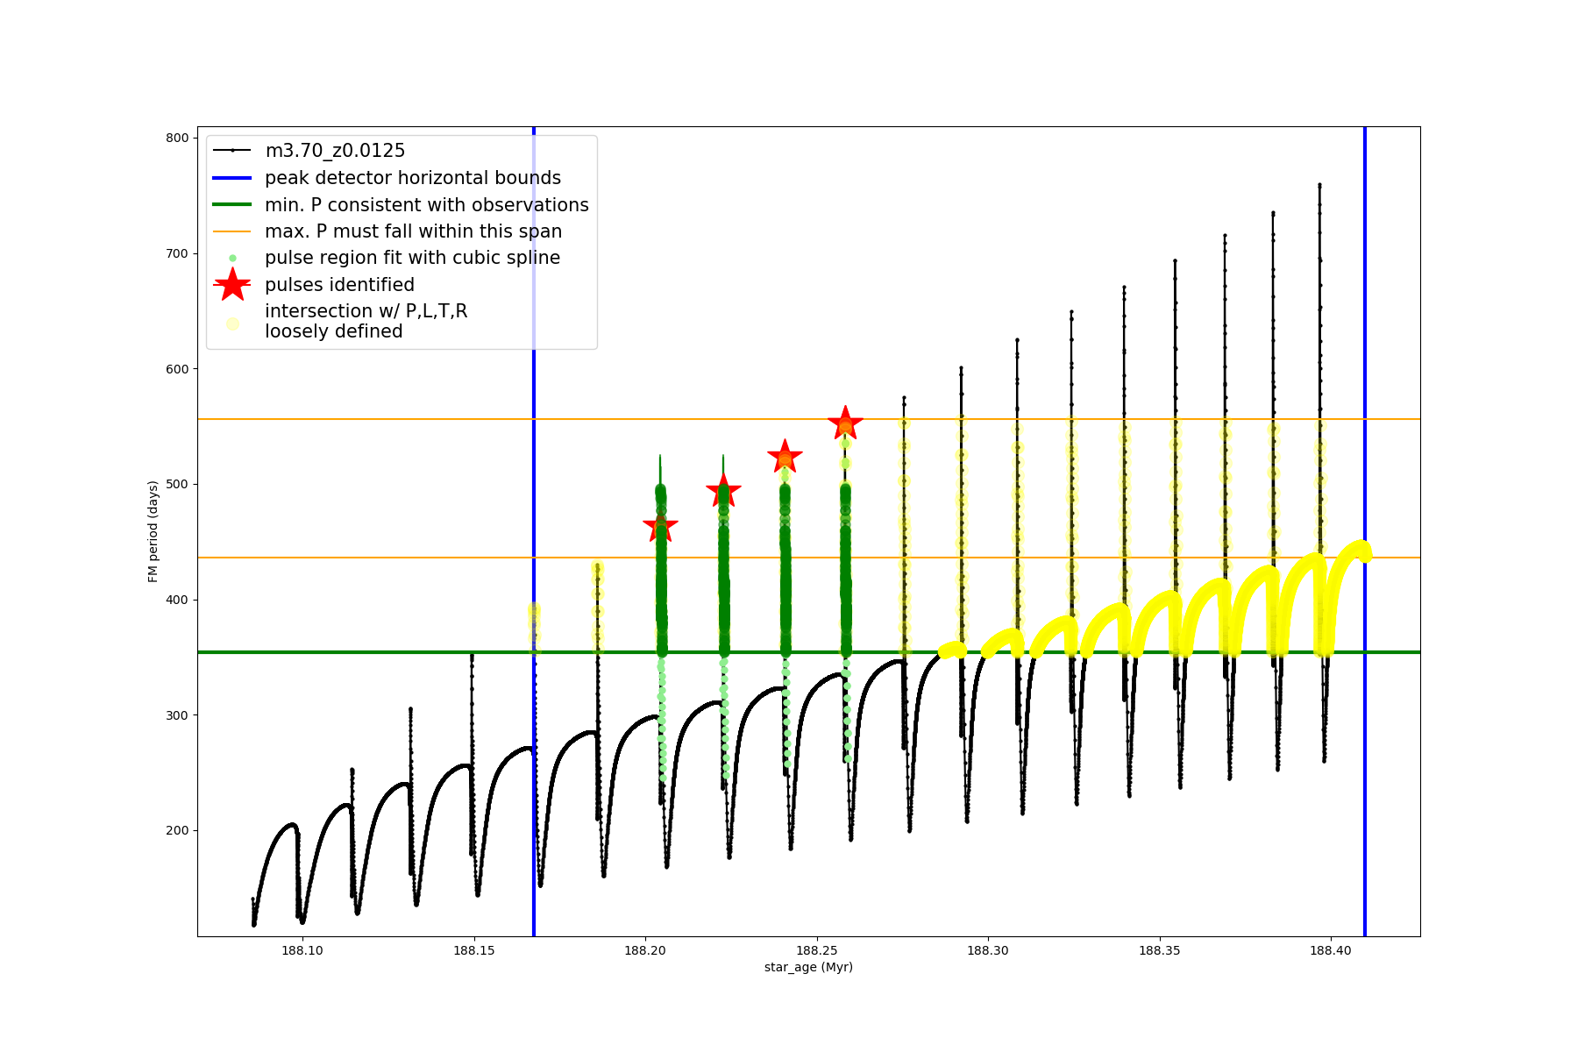This screenshot has width=1578, height=1052.
Task: Click the 'm3.70_z0.0125' legend label
Action: click(335, 151)
